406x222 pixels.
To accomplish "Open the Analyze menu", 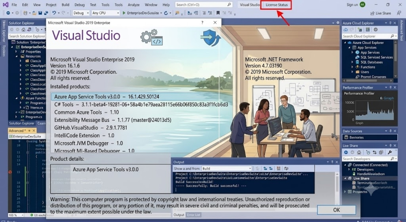I will click(134, 5).
